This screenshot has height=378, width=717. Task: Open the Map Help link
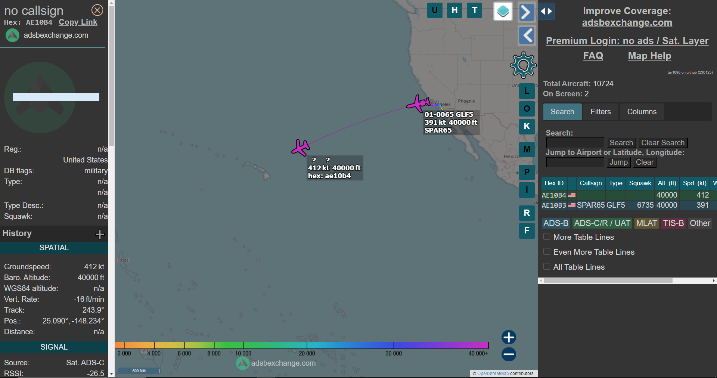(649, 56)
